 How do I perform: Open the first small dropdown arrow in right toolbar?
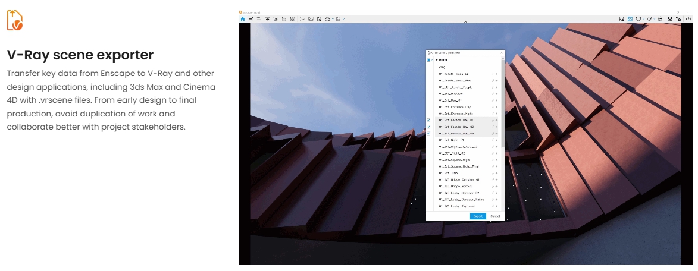click(x=644, y=19)
